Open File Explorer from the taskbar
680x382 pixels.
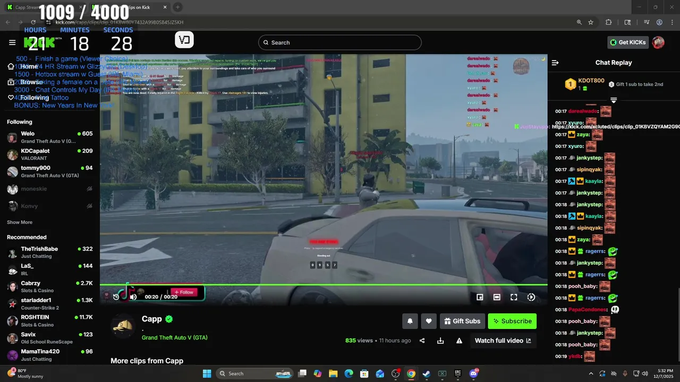tap(333, 374)
